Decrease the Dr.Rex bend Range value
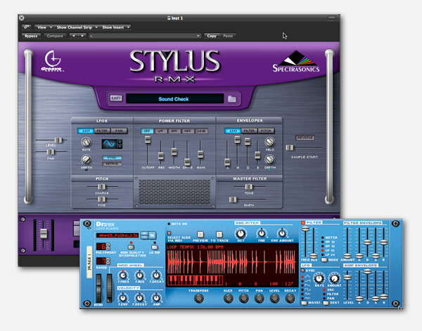 tap(108, 262)
